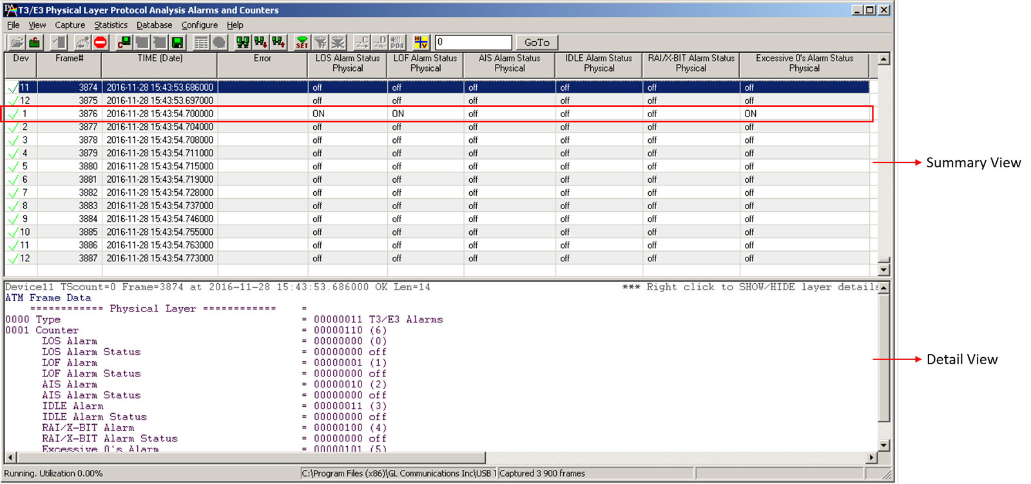The height and width of the screenshot is (484, 1031).
Task: Click 'Running. Utilization 0.00%' status bar text
Action: [53, 474]
